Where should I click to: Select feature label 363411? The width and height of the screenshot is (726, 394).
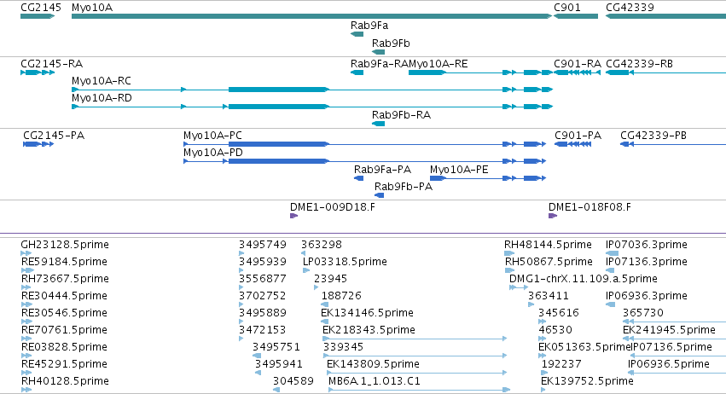click(549, 296)
